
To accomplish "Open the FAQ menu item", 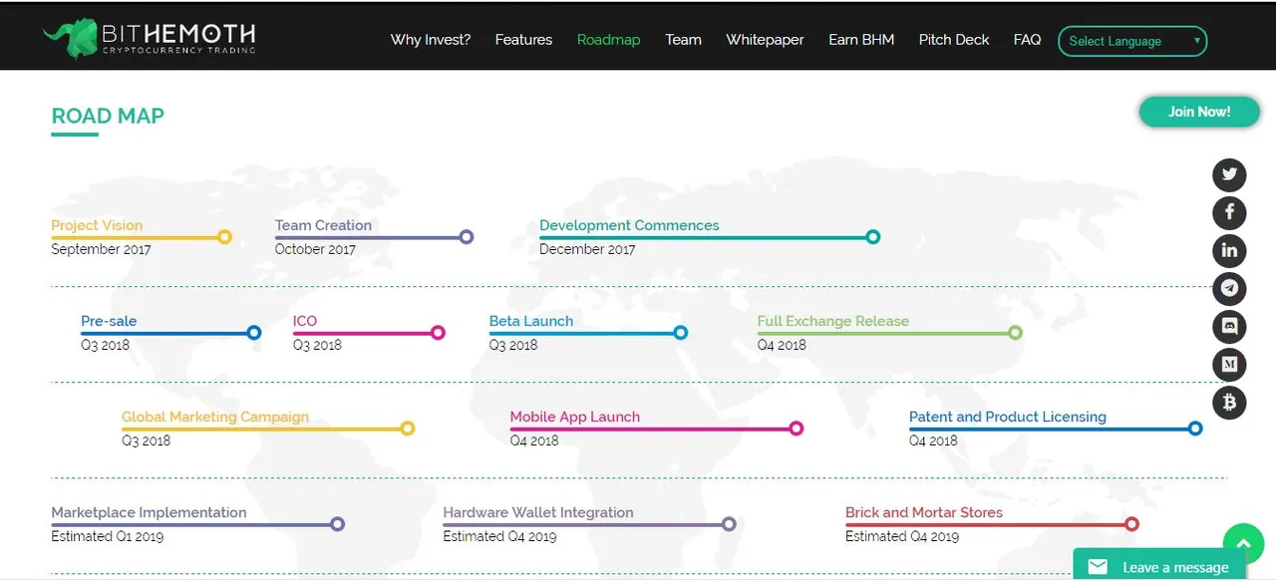I will [x=1027, y=40].
